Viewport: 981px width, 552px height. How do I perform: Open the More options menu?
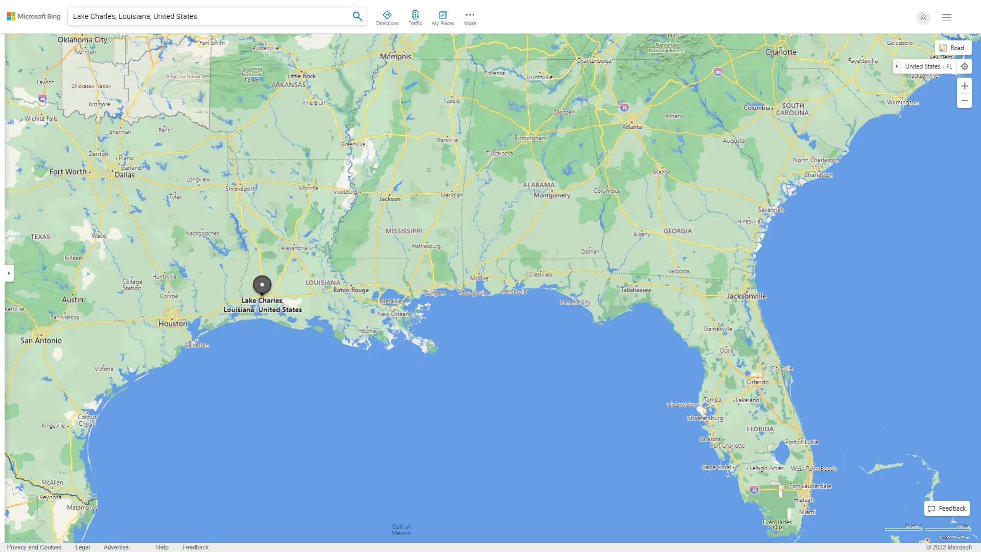click(470, 18)
